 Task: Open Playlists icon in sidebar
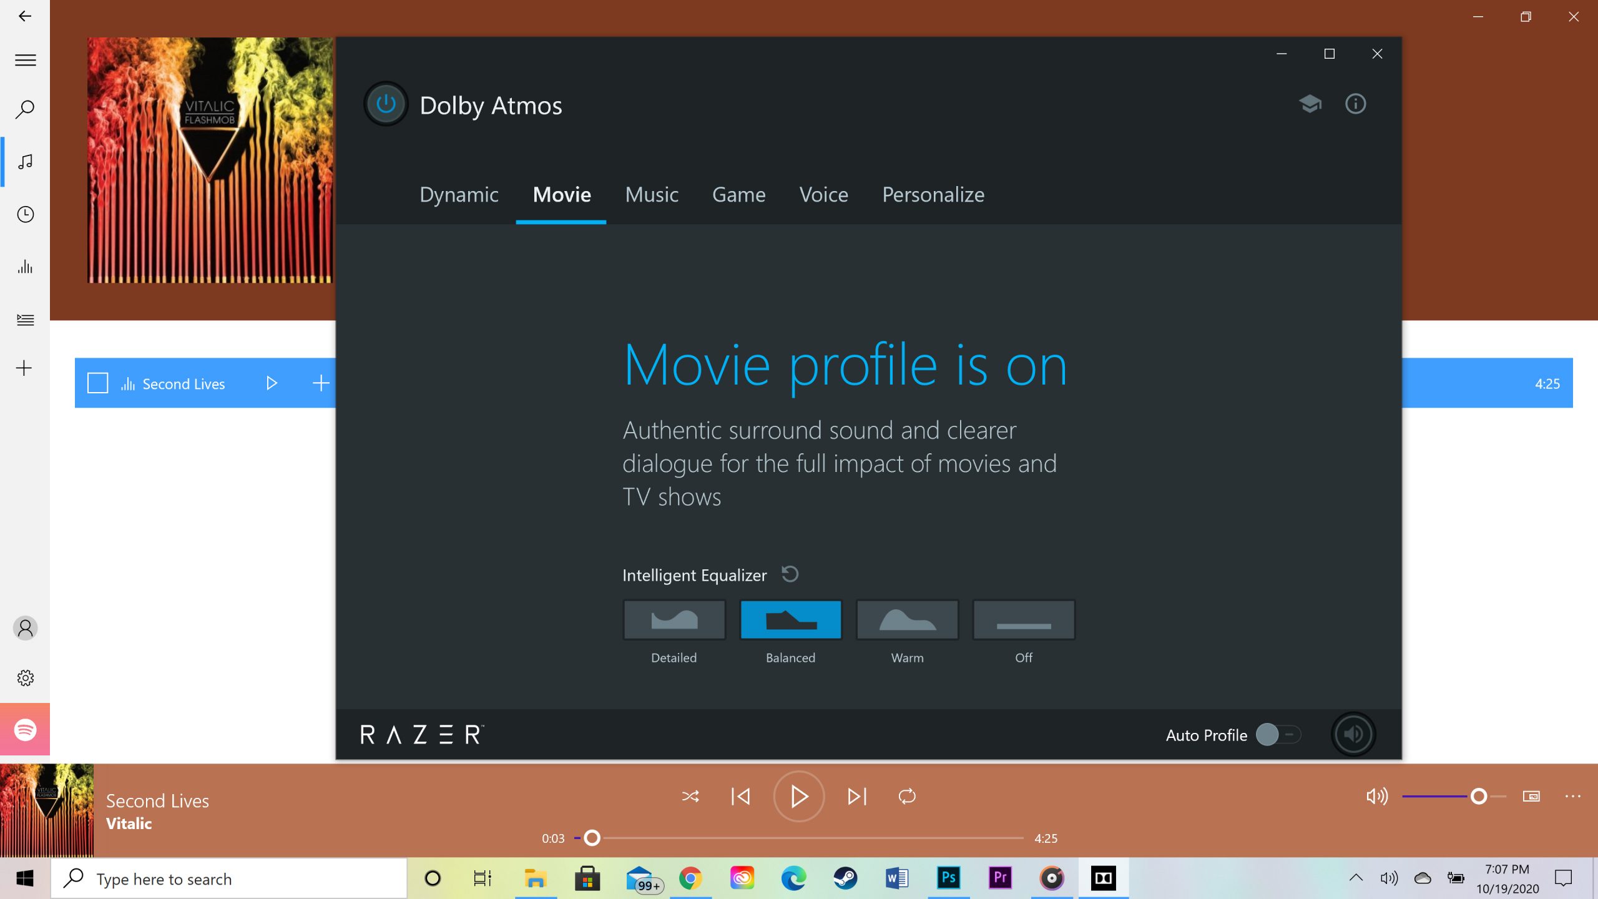(25, 320)
